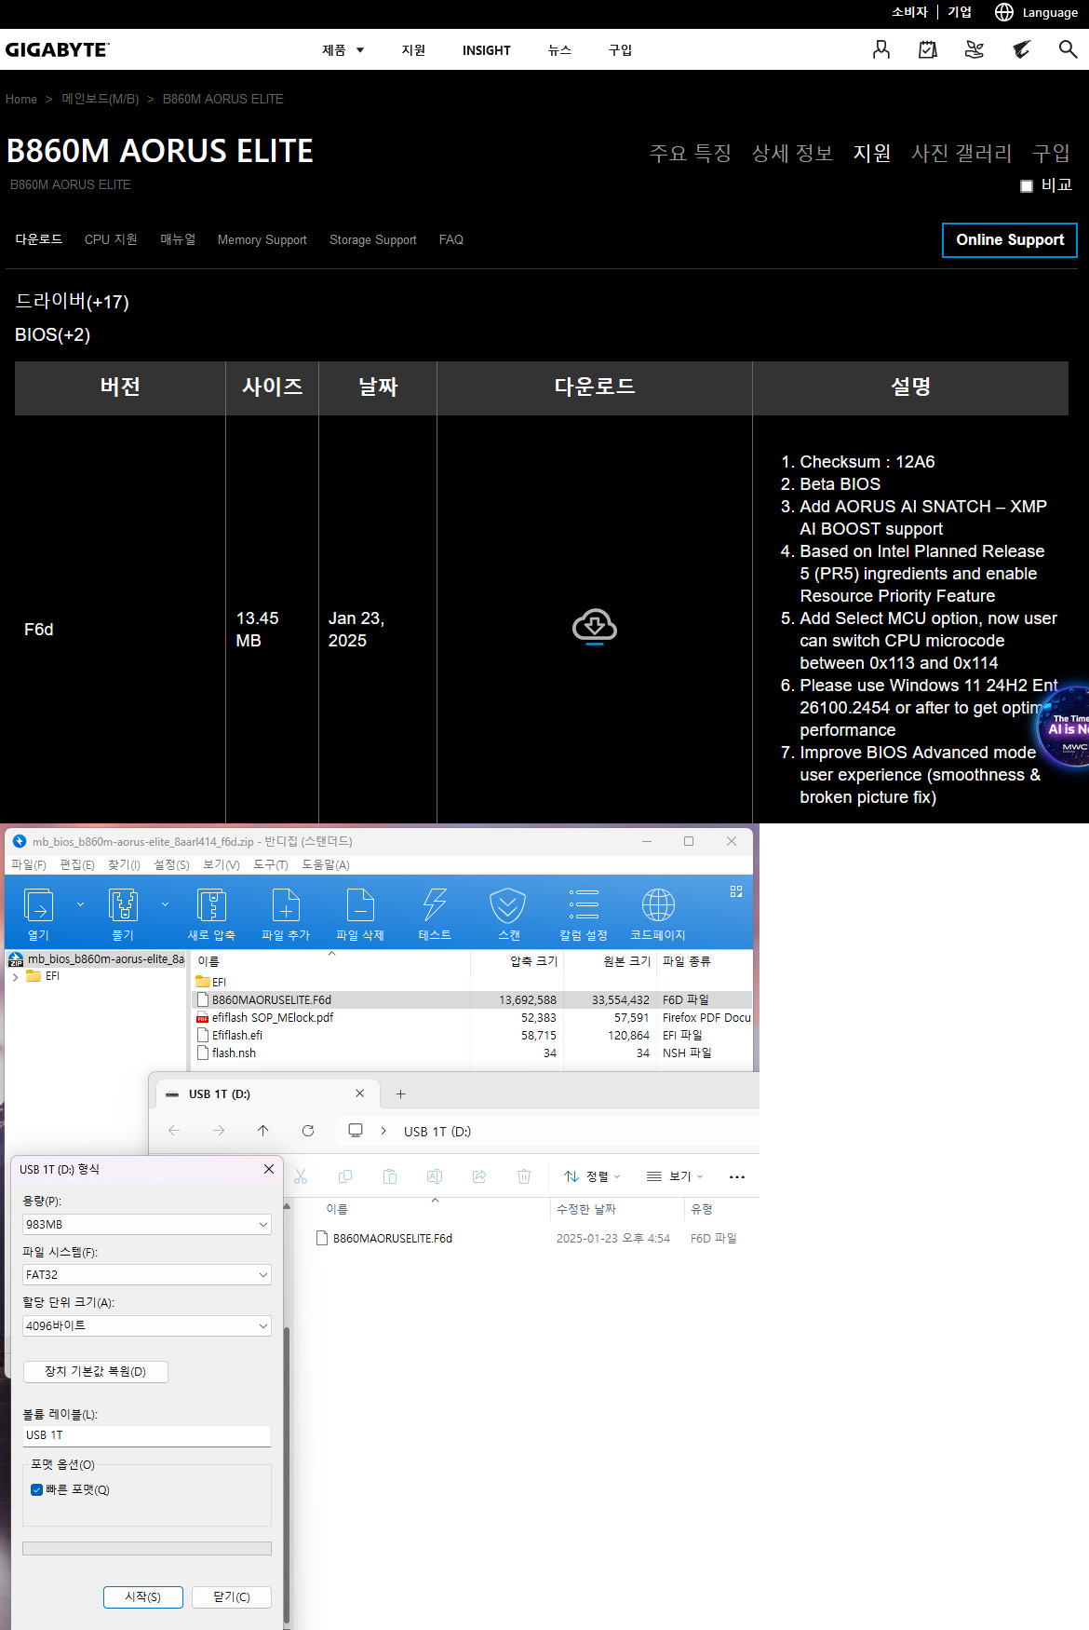Sort by 압축 크기 column header
The image size is (1089, 1630).
tap(533, 961)
